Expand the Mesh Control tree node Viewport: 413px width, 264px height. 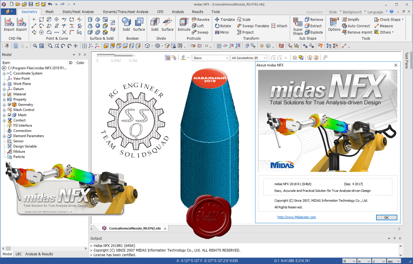click(x=4, y=110)
